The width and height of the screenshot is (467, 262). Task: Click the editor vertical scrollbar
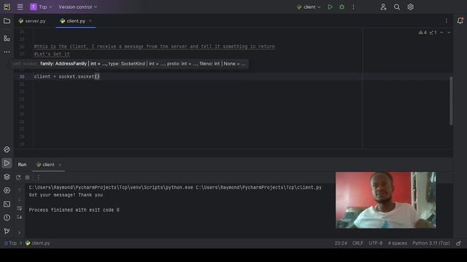point(451,100)
